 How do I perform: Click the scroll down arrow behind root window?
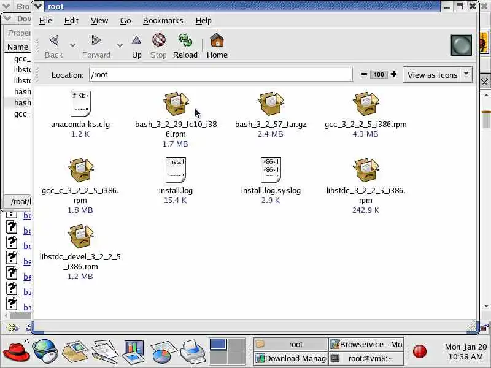coord(486,305)
